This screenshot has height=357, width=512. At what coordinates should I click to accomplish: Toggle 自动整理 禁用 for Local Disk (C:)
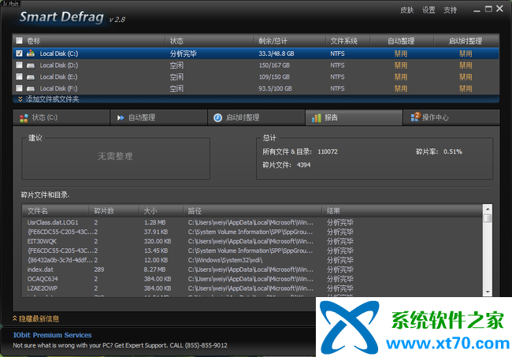tap(401, 54)
